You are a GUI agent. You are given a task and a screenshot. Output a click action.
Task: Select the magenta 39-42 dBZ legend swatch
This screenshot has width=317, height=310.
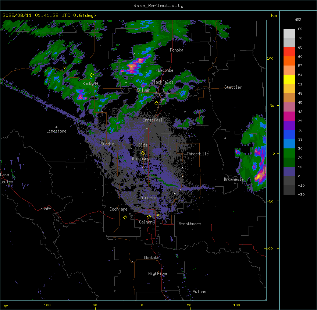tap(289, 116)
